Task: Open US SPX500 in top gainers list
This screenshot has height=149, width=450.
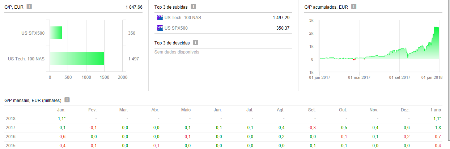Action: (x=176, y=28)
